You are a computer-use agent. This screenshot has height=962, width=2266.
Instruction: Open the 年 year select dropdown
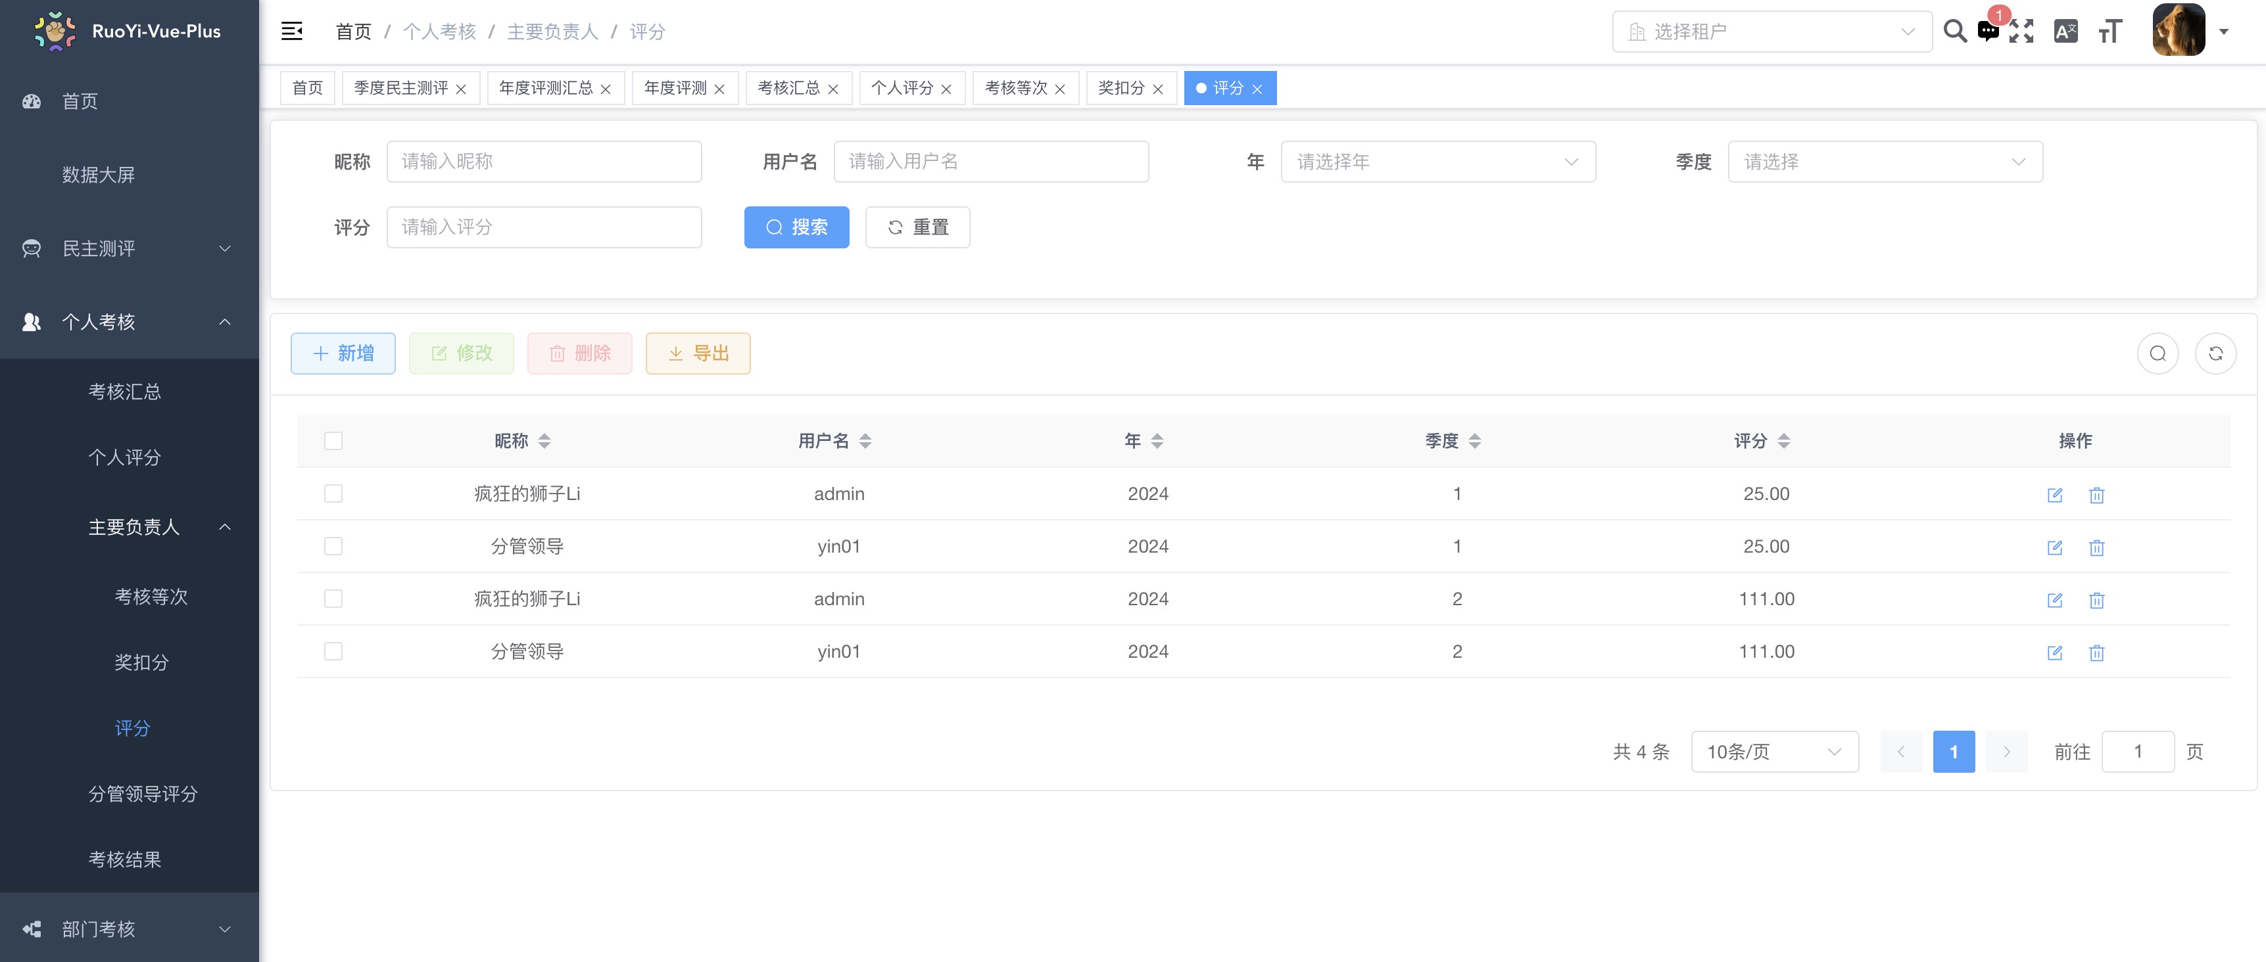point(1438,162)
